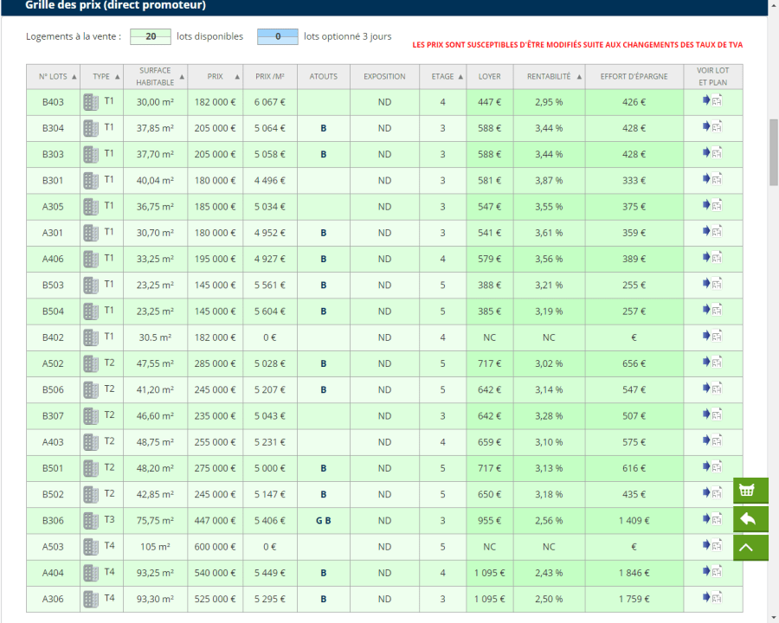Click the blue optioned lots count box
Image resolution: width=779 pixels, height=623 pixels.
click(x=278, y=36)
